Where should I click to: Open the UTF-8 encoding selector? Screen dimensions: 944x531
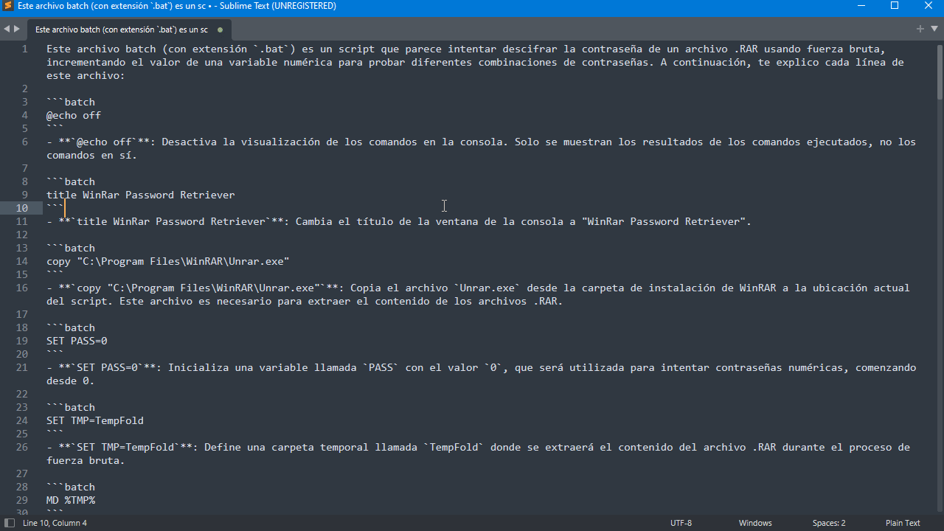point(681,523)
